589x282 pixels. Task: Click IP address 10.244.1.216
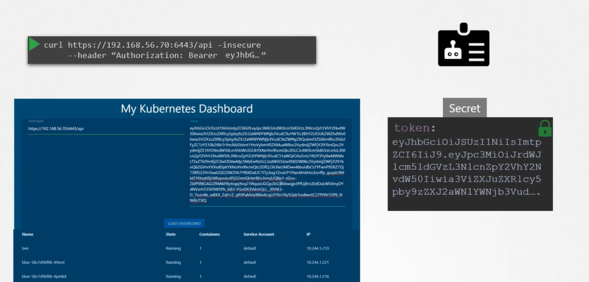pos(317,276)
